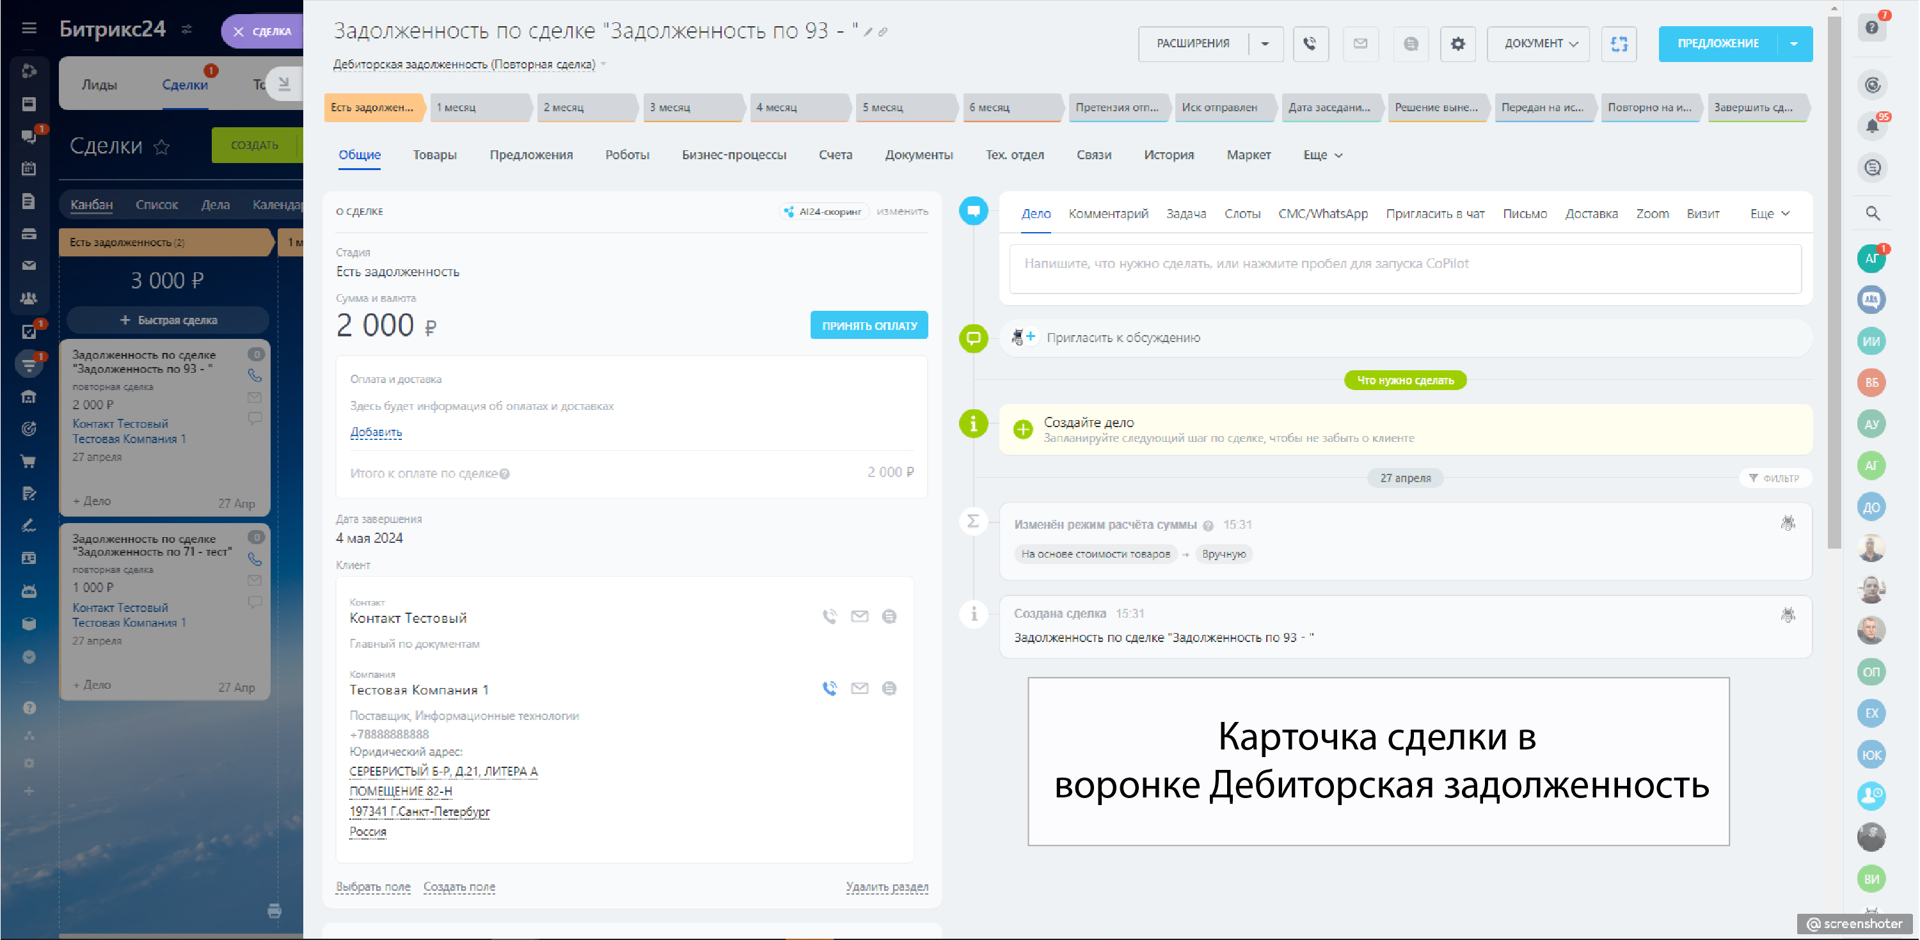Click the Добавить link under Оплата и доставка
This screenshot has width=1920, height=940.
(x=376, y=432)
